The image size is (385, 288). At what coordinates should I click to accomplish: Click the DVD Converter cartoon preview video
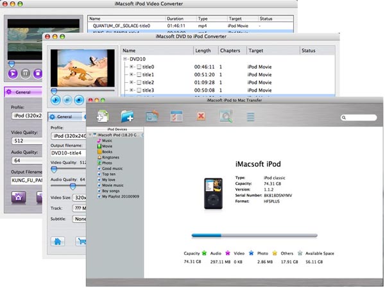click(83, 68)
